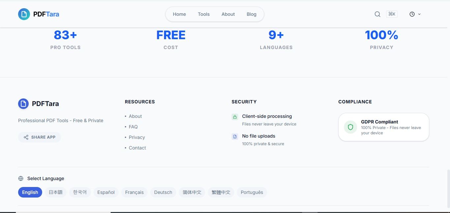Click the share icon on the Share App button
Screen dimensions: 450x213
(x=26, y=137)
